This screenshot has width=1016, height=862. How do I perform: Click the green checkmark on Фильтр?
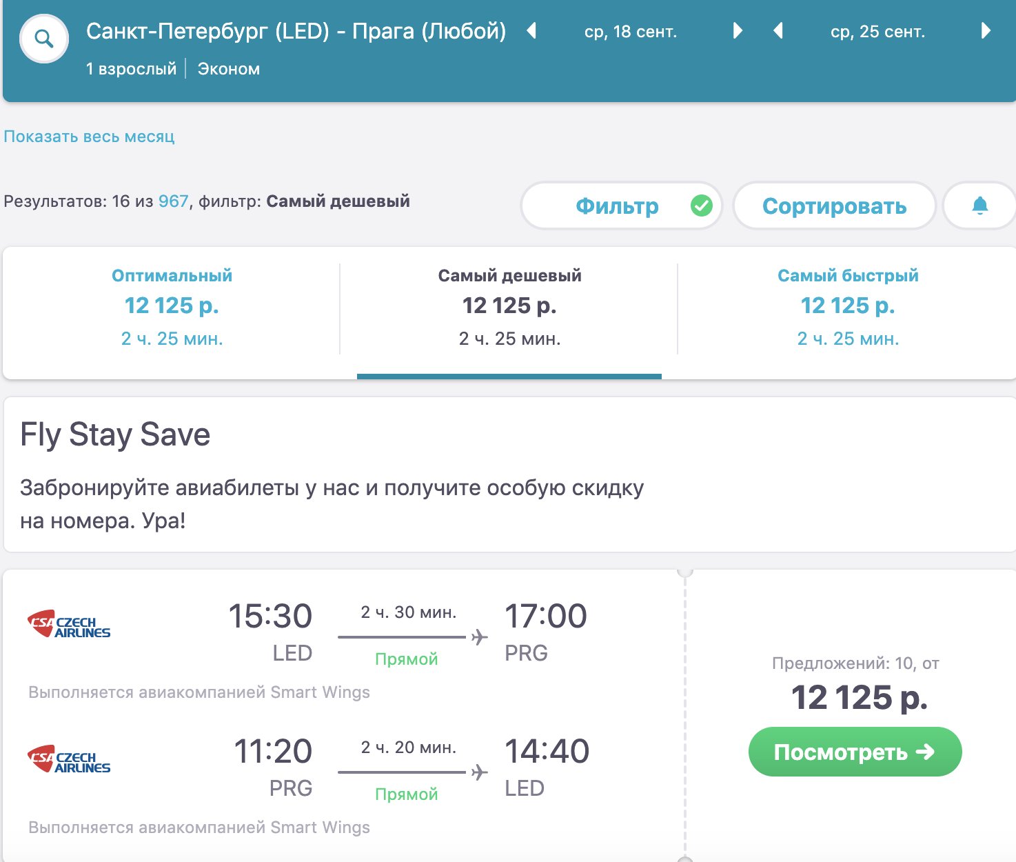(x=702, y=206)
